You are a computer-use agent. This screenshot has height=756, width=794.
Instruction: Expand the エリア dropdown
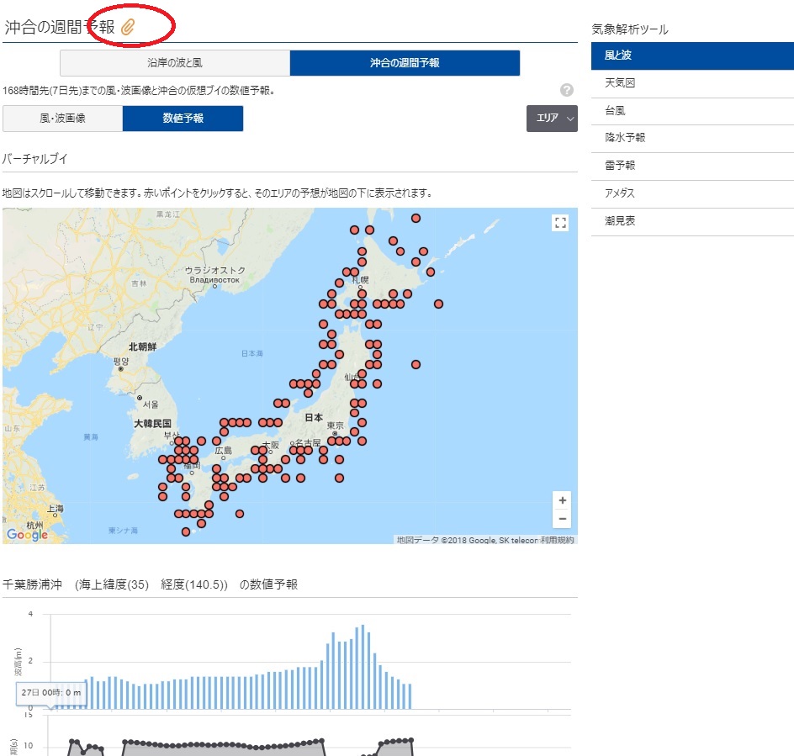pos(552,119)
